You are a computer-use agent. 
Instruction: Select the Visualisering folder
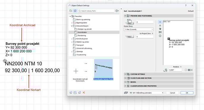click(79, 55)
